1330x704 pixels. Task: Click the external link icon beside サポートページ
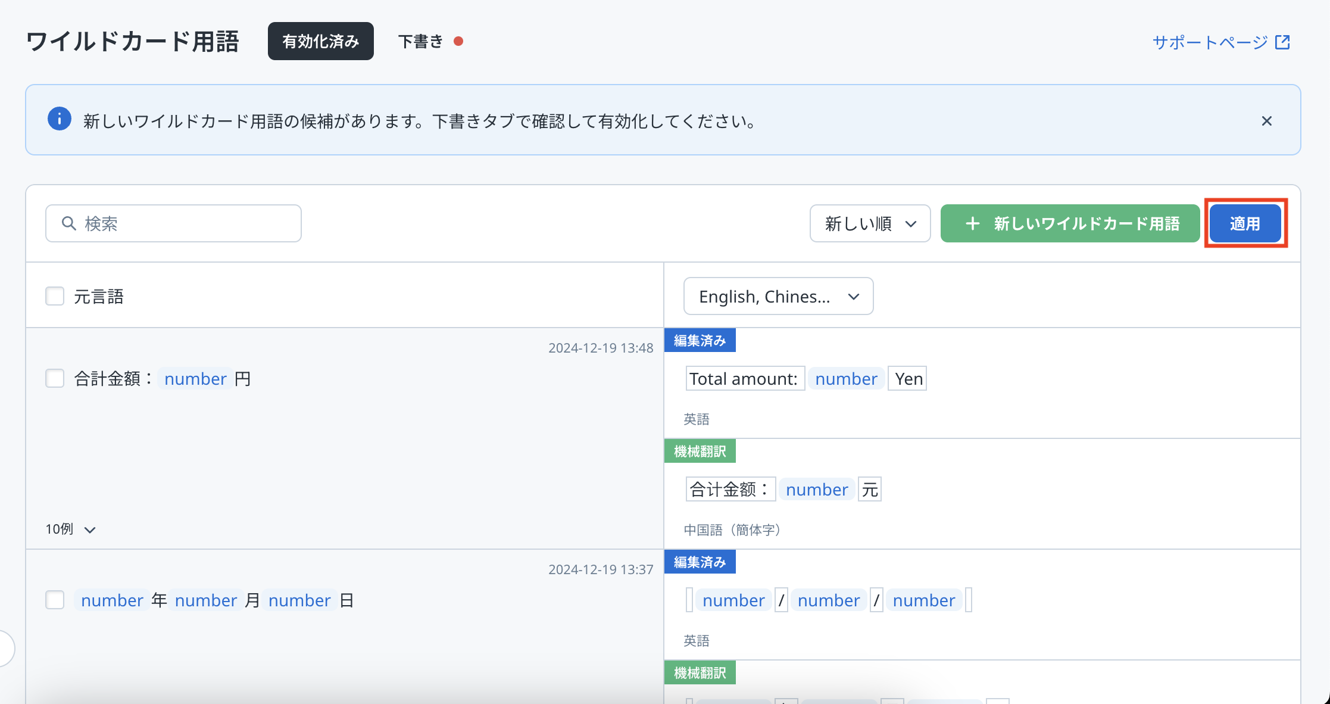tap(1282, 42)
